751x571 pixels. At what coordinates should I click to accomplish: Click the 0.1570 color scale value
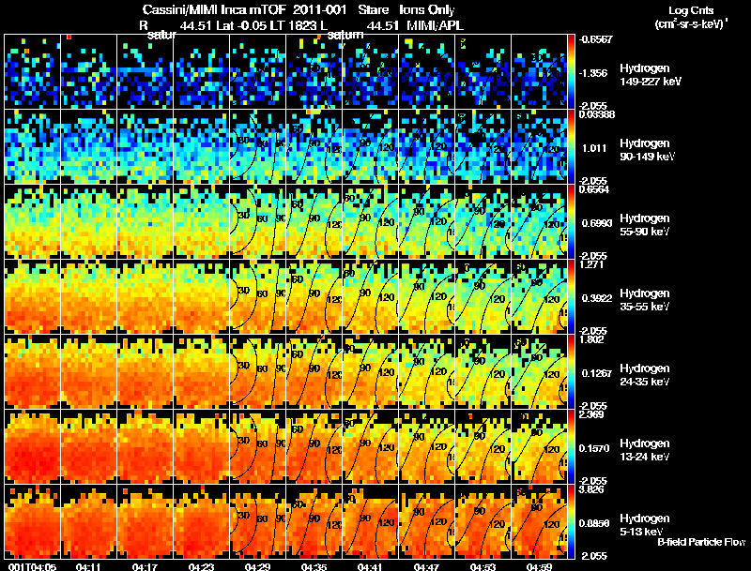click(x=594, y=448)
